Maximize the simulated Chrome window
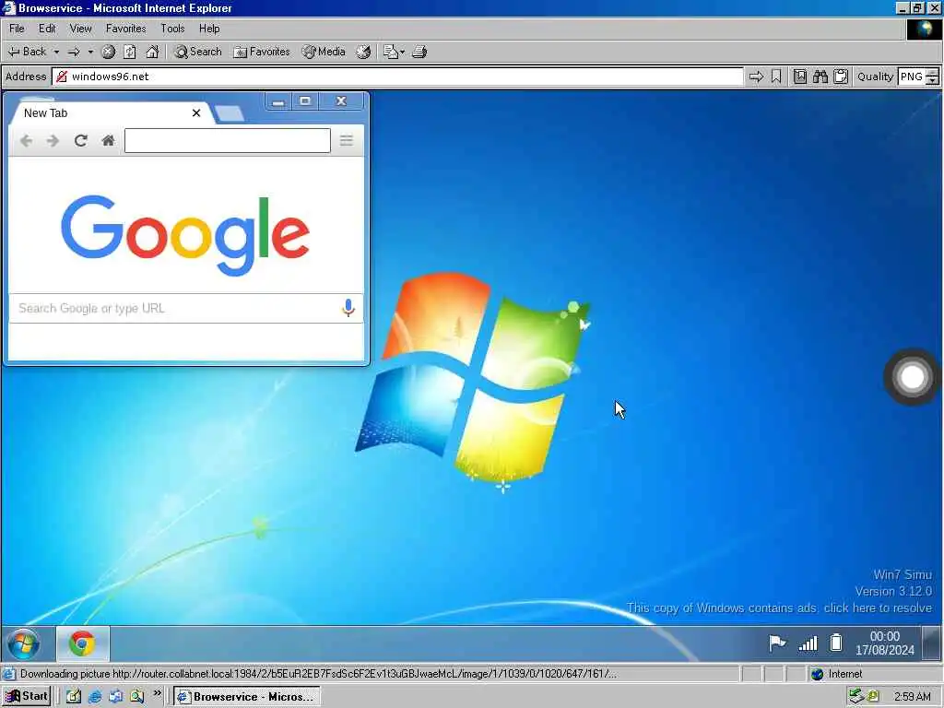Screen dimensions: 944x708 (306, 101)
